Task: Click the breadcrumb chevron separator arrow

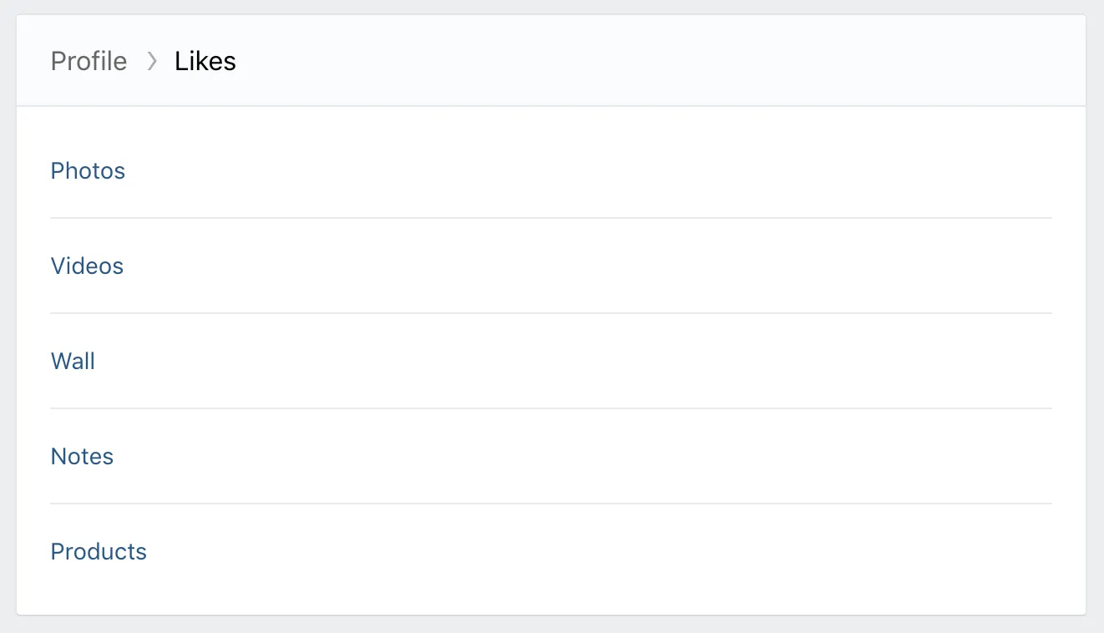Action: [152, 61]
